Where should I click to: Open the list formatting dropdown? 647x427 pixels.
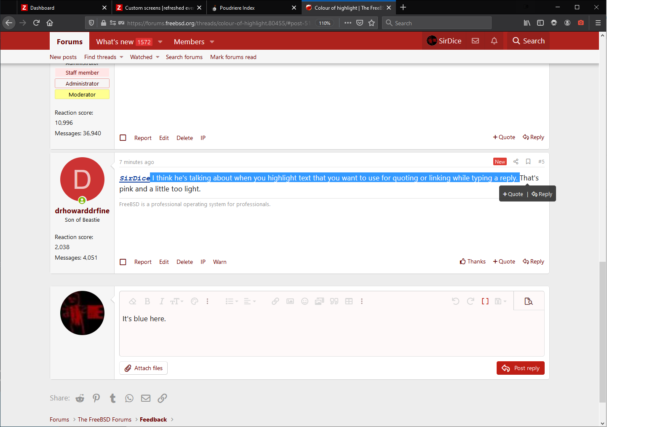pyautogui.click(x=231, y=301)
